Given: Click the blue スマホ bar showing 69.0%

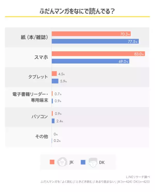Looking at the screenshot, I should pos(90,61).
